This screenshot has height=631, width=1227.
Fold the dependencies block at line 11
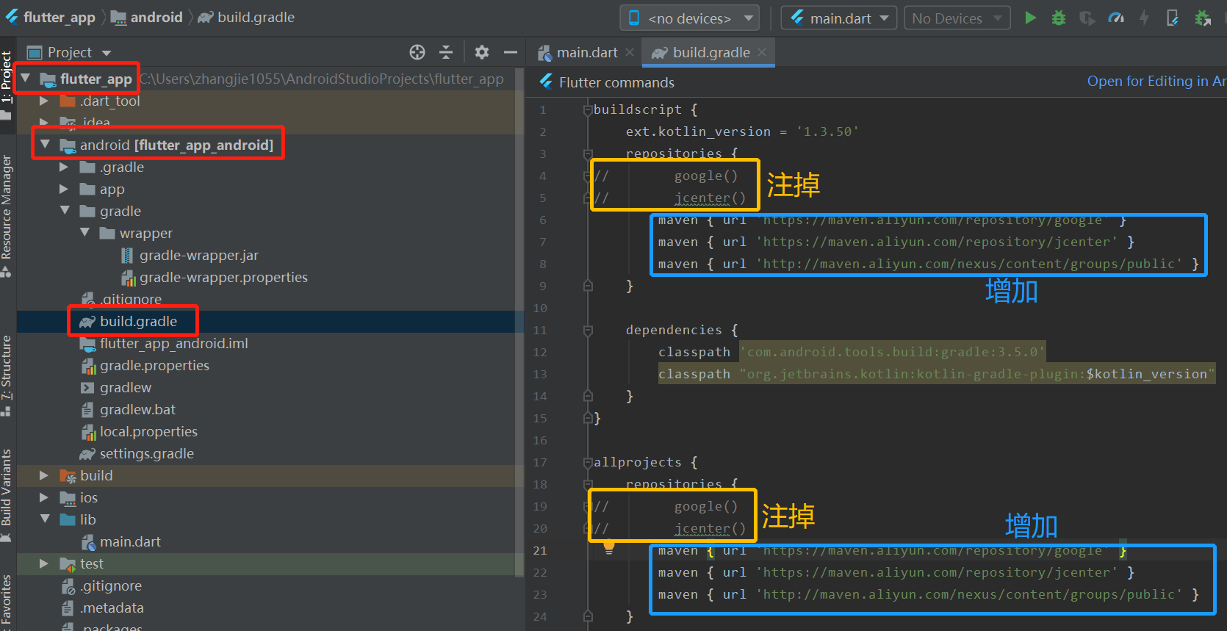pos(588,330)
